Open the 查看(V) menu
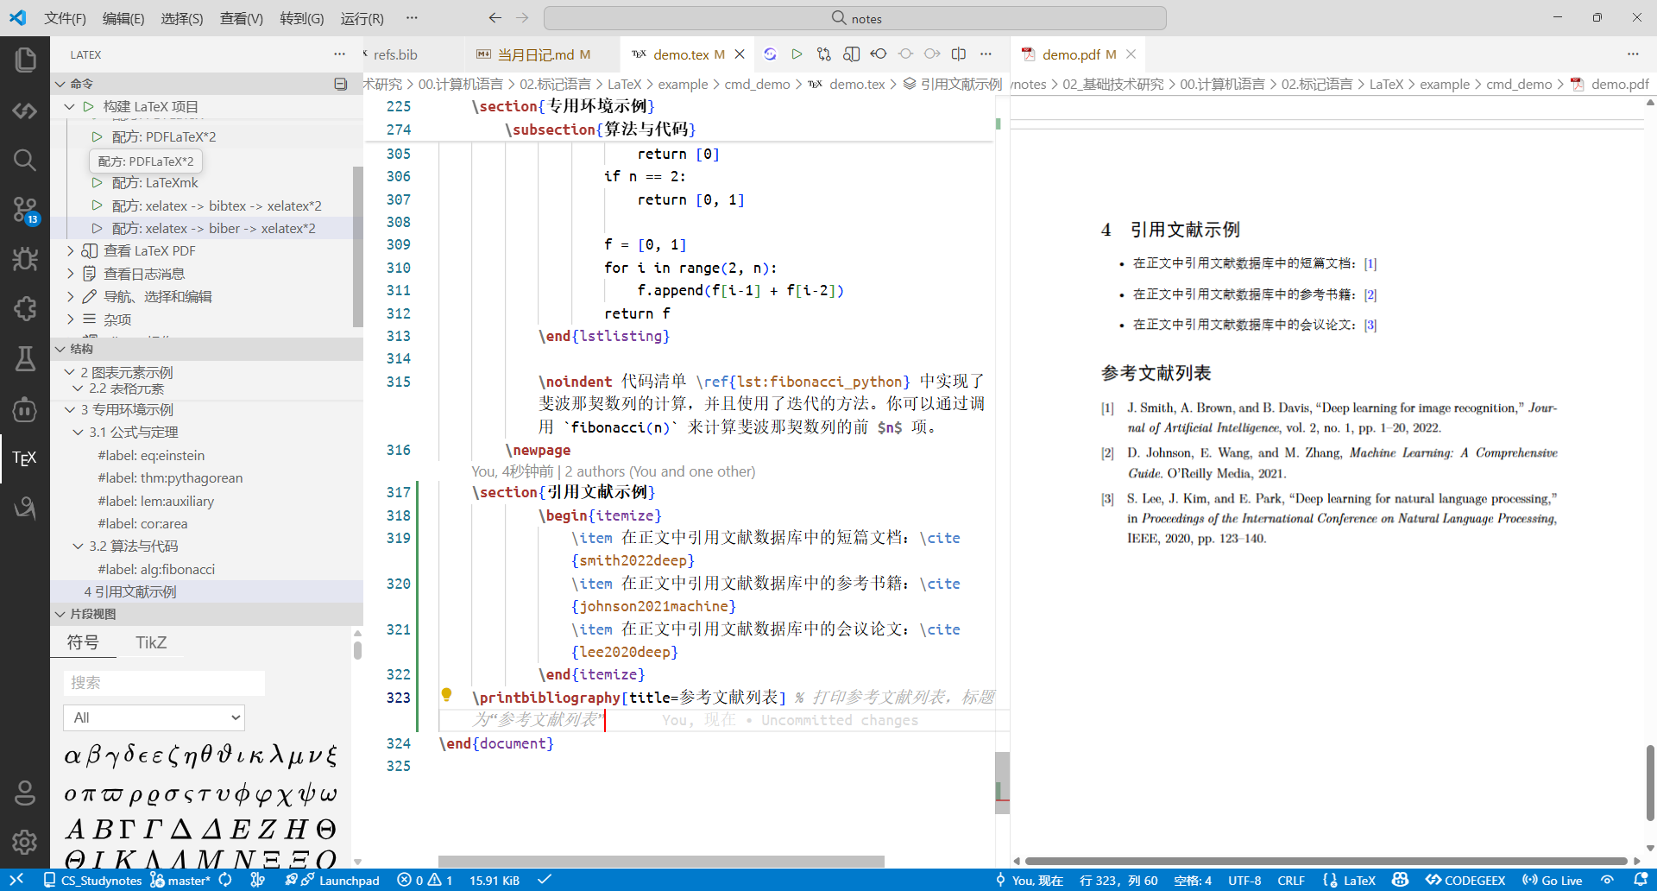The image size is (1657, 891). point(242,18)
